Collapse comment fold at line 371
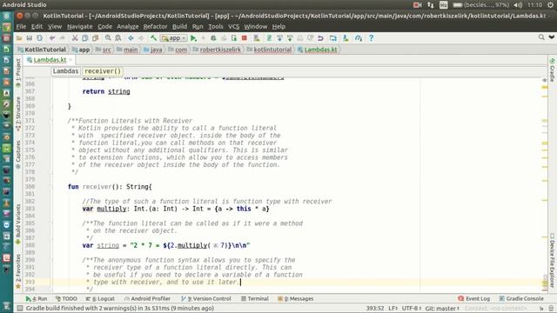 (x=50, y=121)
